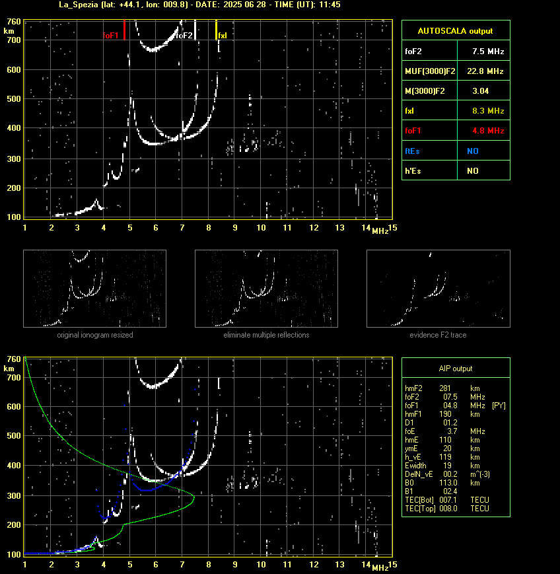Select the ymE 20 km row
The width and height of the screenshot is (560, 574).
point(442,448)
